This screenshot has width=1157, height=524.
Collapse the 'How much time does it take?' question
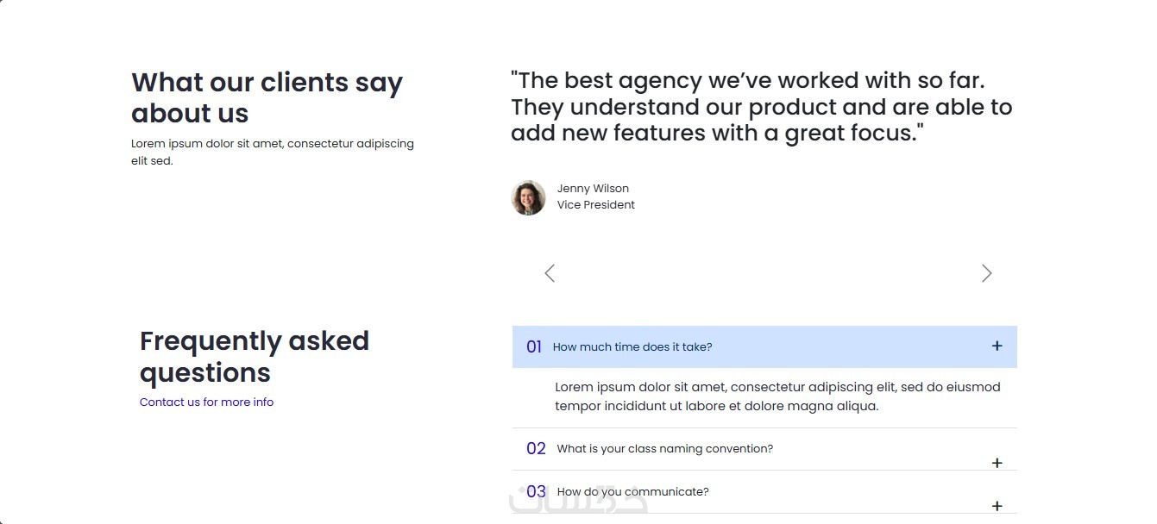point(632,347)
